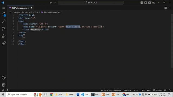Viewport: 173px width, 97px height.
Task: Click the unsaved dot on PHP document.php tab
Action: pyautogui.click(x=31, y=8)
